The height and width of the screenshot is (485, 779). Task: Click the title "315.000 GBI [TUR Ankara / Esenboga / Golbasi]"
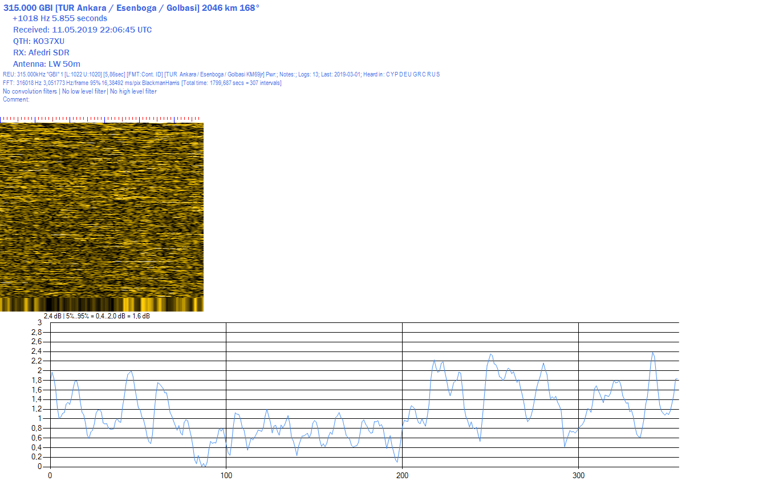(x=102, y=7)
